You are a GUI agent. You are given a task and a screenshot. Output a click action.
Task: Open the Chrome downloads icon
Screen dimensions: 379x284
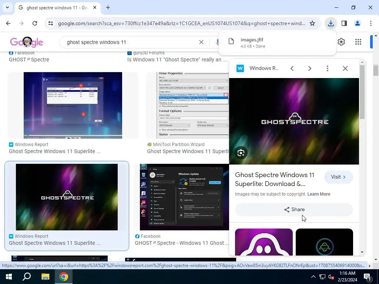point(331,23)
